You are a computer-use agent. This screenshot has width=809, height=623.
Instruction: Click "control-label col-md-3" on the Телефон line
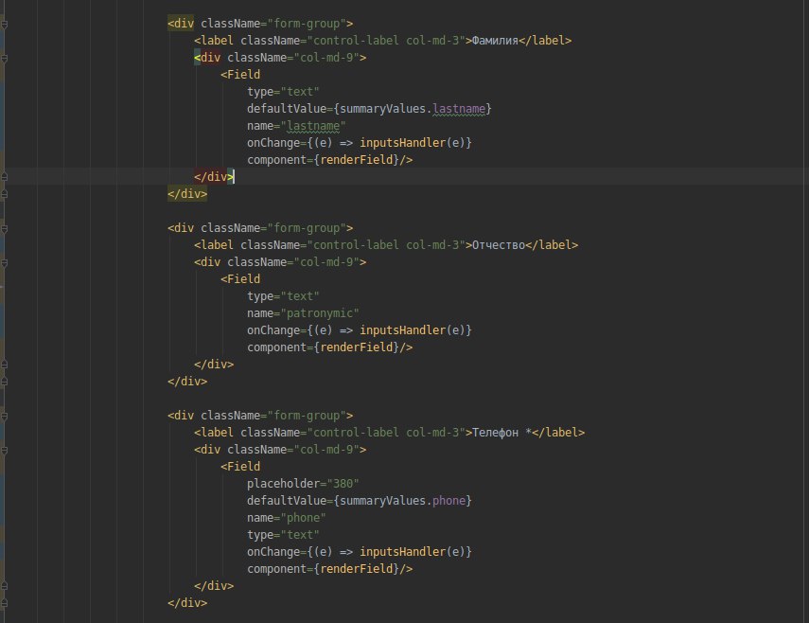(386, 432)
